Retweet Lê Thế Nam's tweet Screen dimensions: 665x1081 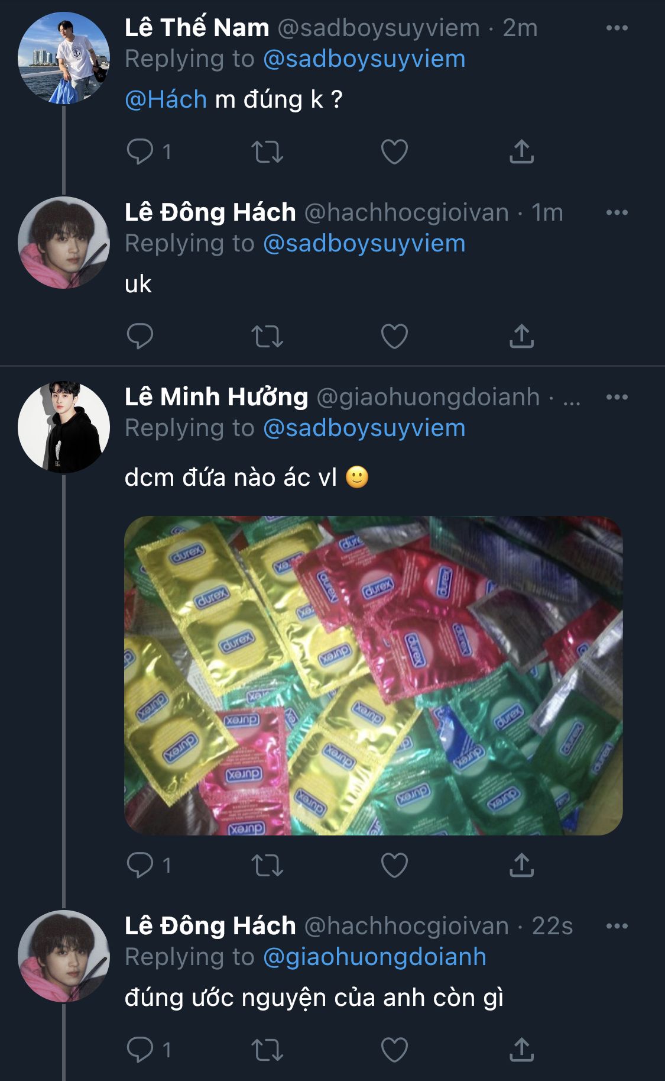point(267,151)
